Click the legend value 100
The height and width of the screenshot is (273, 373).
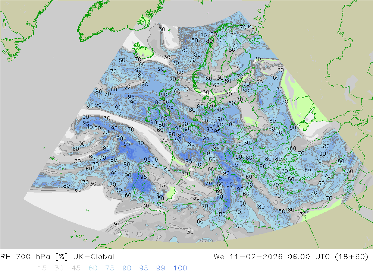point(180,268)
